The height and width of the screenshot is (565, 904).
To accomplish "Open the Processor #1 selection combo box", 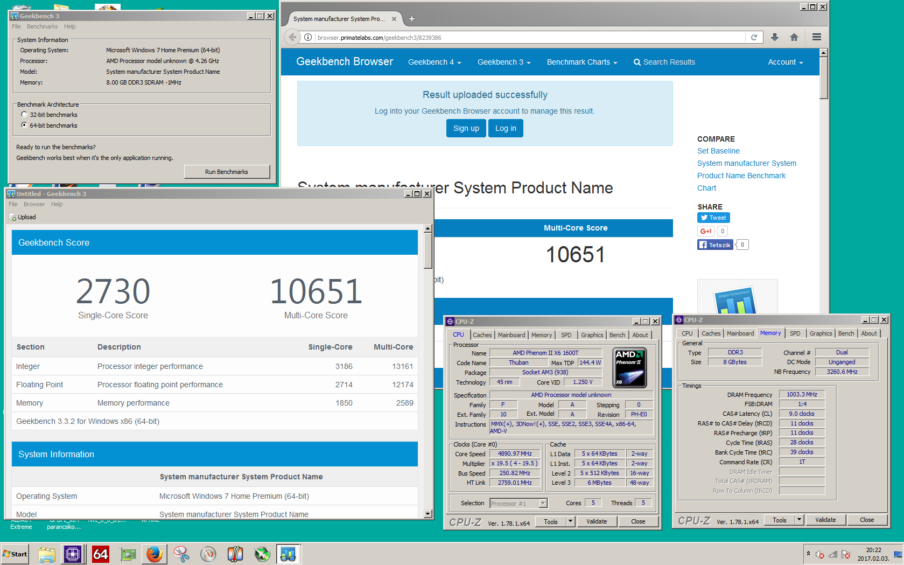I will pyautogui.click(x=518, y=503).
